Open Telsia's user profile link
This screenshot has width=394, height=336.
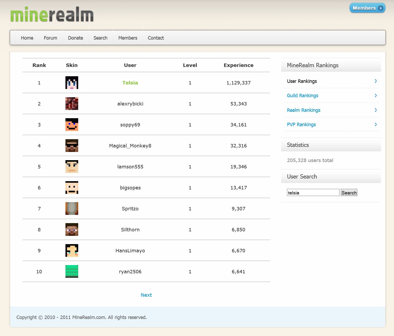[130, 83]
